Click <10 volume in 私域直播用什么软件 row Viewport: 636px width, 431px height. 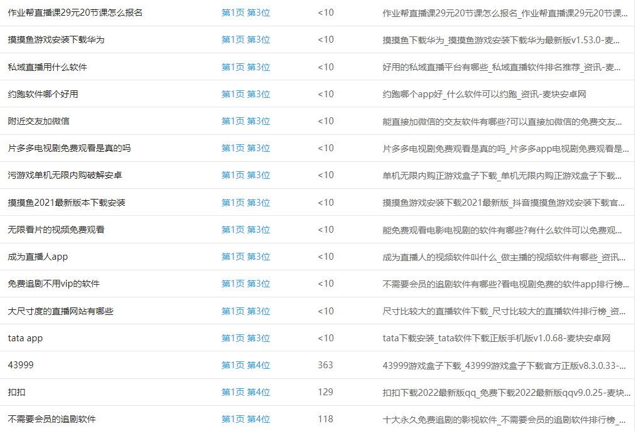click(x=326, y=67)
